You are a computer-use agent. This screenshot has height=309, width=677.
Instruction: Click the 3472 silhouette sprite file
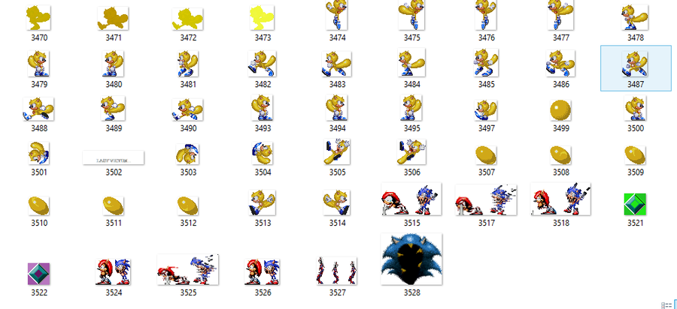pyautogui.click(x=187, y=19)
